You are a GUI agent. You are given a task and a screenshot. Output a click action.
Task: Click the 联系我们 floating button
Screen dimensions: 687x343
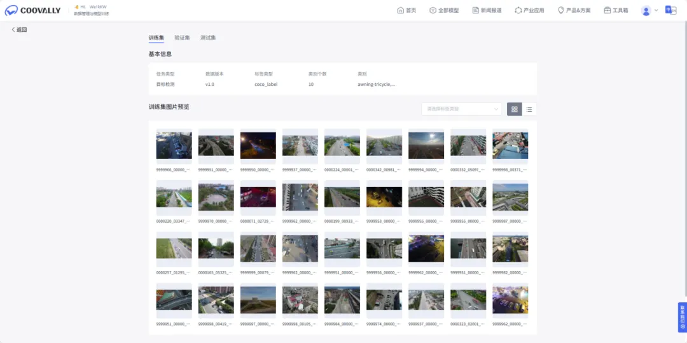coord(683,317)
